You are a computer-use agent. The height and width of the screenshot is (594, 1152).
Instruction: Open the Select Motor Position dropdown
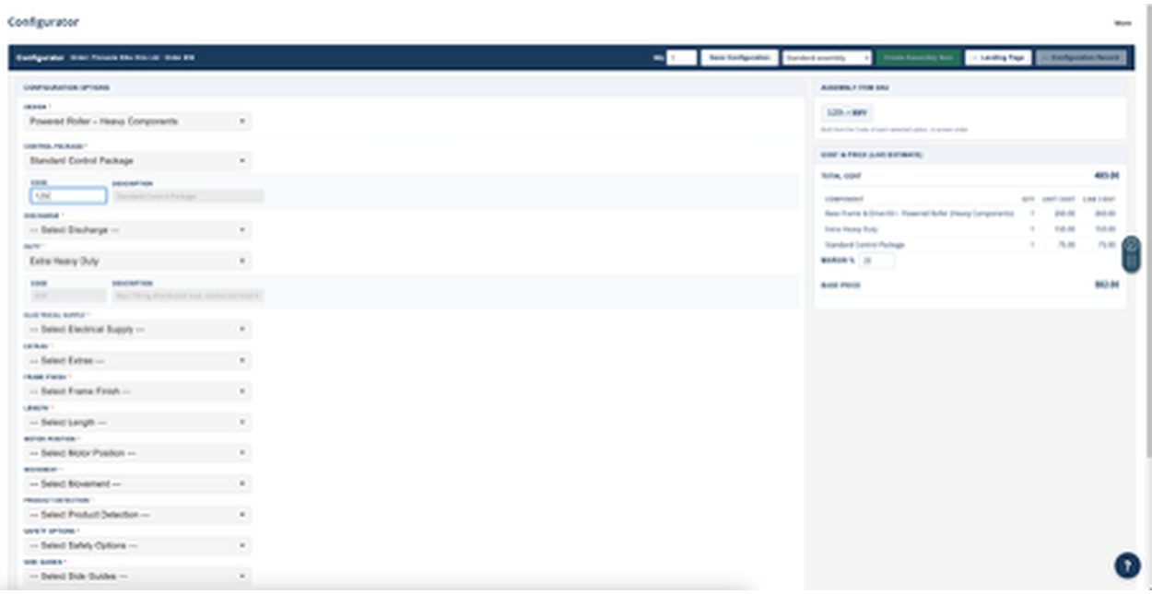coord(137,453)
